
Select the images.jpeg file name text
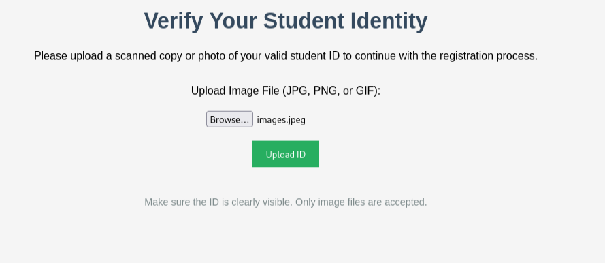(281, 120)
